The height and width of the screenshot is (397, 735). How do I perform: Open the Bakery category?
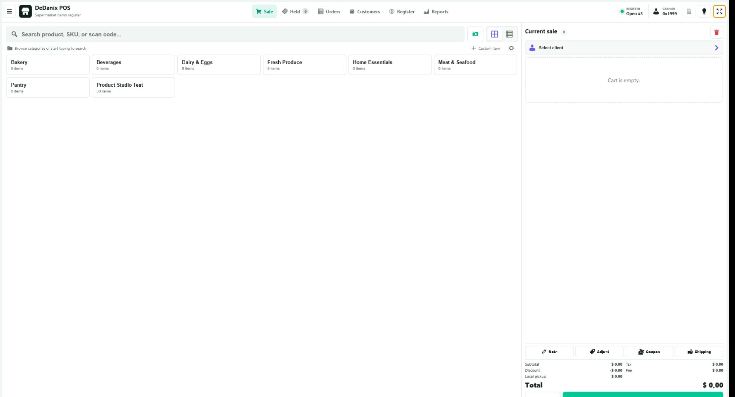click(x=48, y=65)
